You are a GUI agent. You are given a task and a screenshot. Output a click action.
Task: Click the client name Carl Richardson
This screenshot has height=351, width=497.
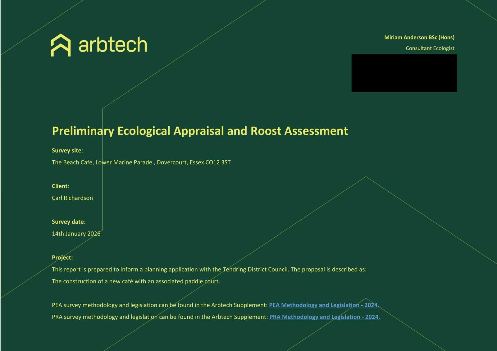(72, 198)
